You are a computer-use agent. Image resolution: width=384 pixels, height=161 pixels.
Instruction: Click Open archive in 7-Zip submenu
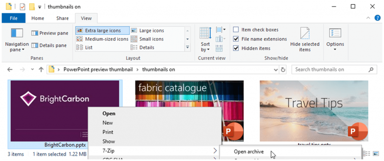[290, 152]
